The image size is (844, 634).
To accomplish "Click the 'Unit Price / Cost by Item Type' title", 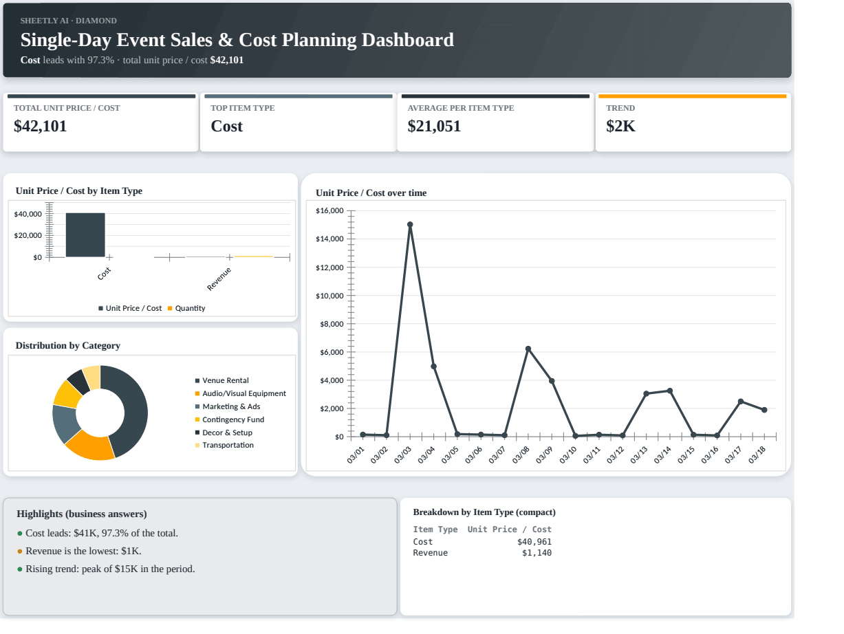I will click(x=79, y=190).
